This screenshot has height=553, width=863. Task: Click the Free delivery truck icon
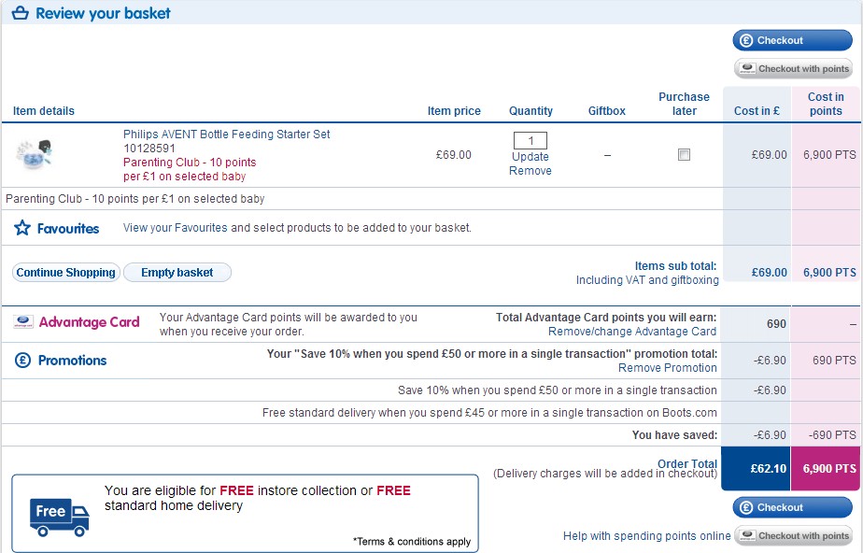point(60,518)
